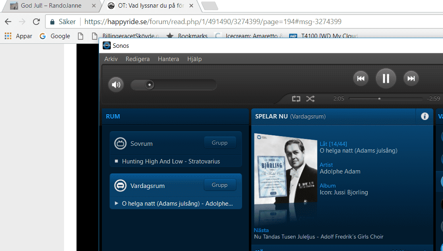Viewport: 443px width, 251px height.
Task: Click the Sonos volume slider knob
Action: click(149, 84)
